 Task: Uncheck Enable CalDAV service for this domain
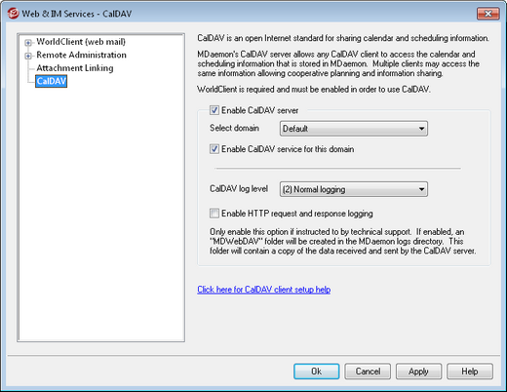214,149
